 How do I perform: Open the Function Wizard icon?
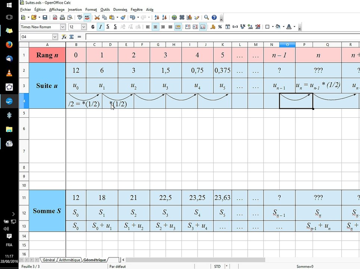[x=64, y=37]
